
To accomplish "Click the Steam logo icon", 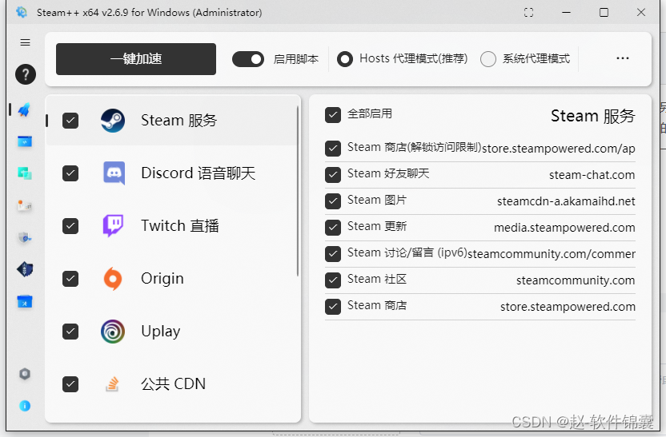I will [113, 121].
